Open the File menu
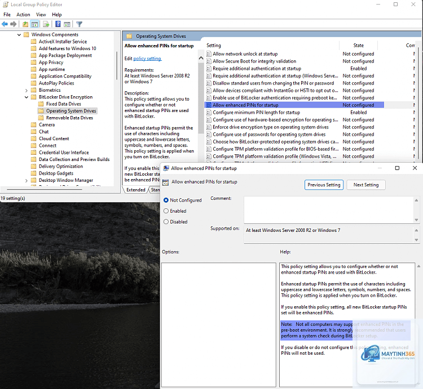 7,15
